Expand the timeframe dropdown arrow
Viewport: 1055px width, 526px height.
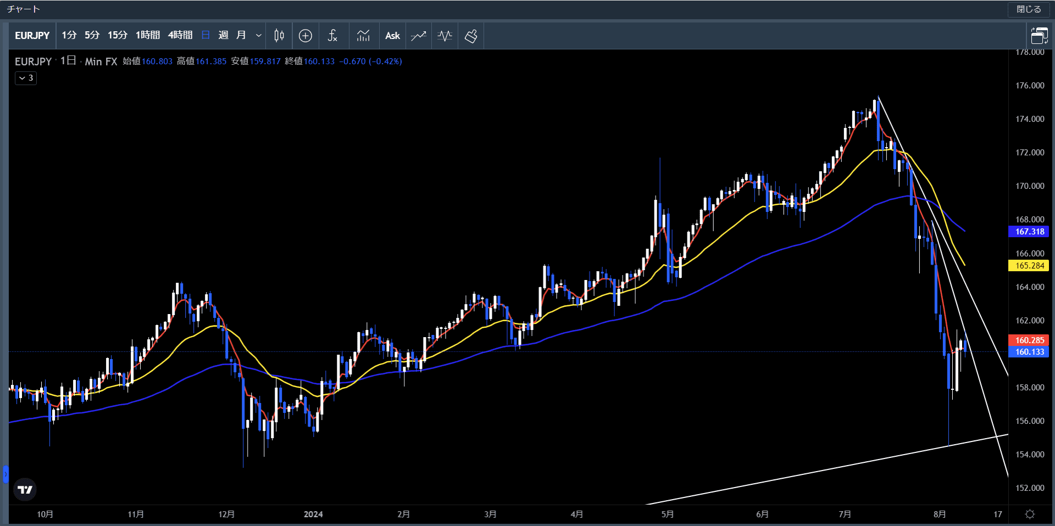[258, 36]
